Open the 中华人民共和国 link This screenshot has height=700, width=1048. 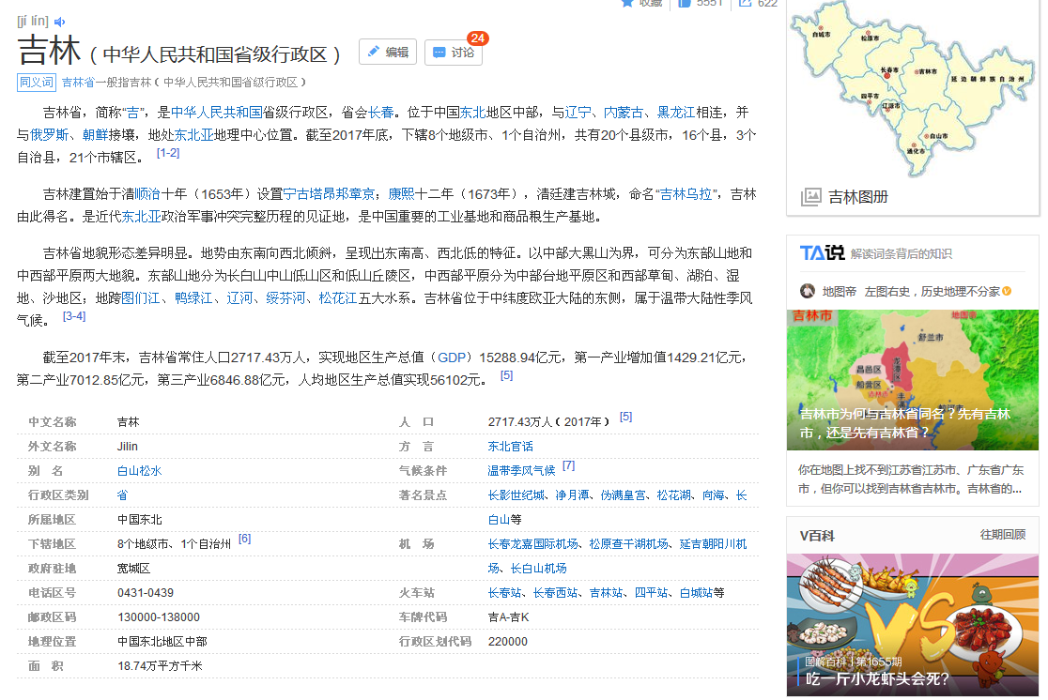click(217, 113)
